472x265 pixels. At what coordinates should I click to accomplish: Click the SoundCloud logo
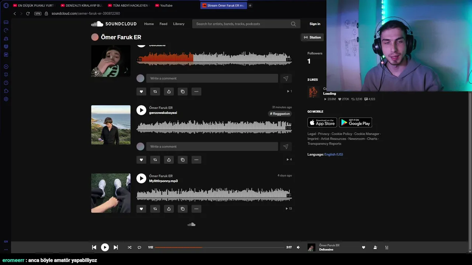(x=114, y=24)
